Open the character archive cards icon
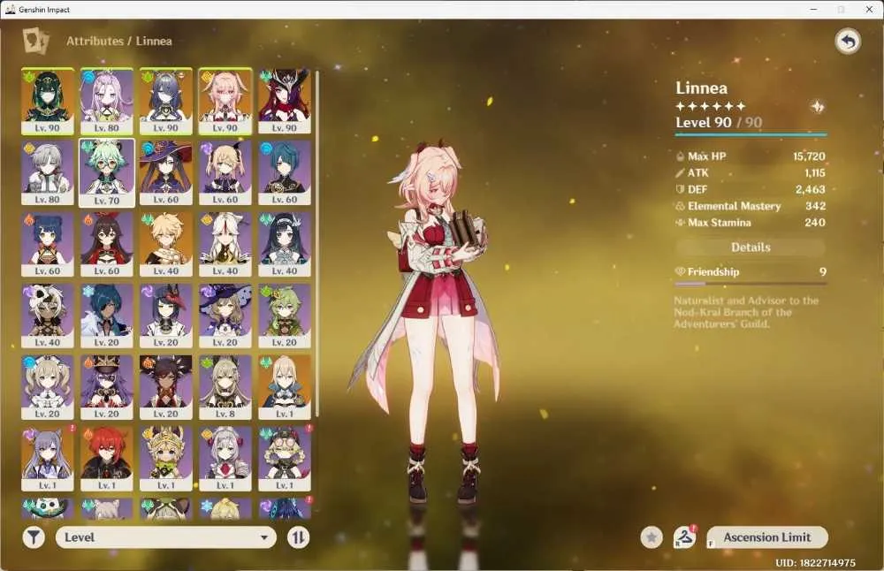 35,42
